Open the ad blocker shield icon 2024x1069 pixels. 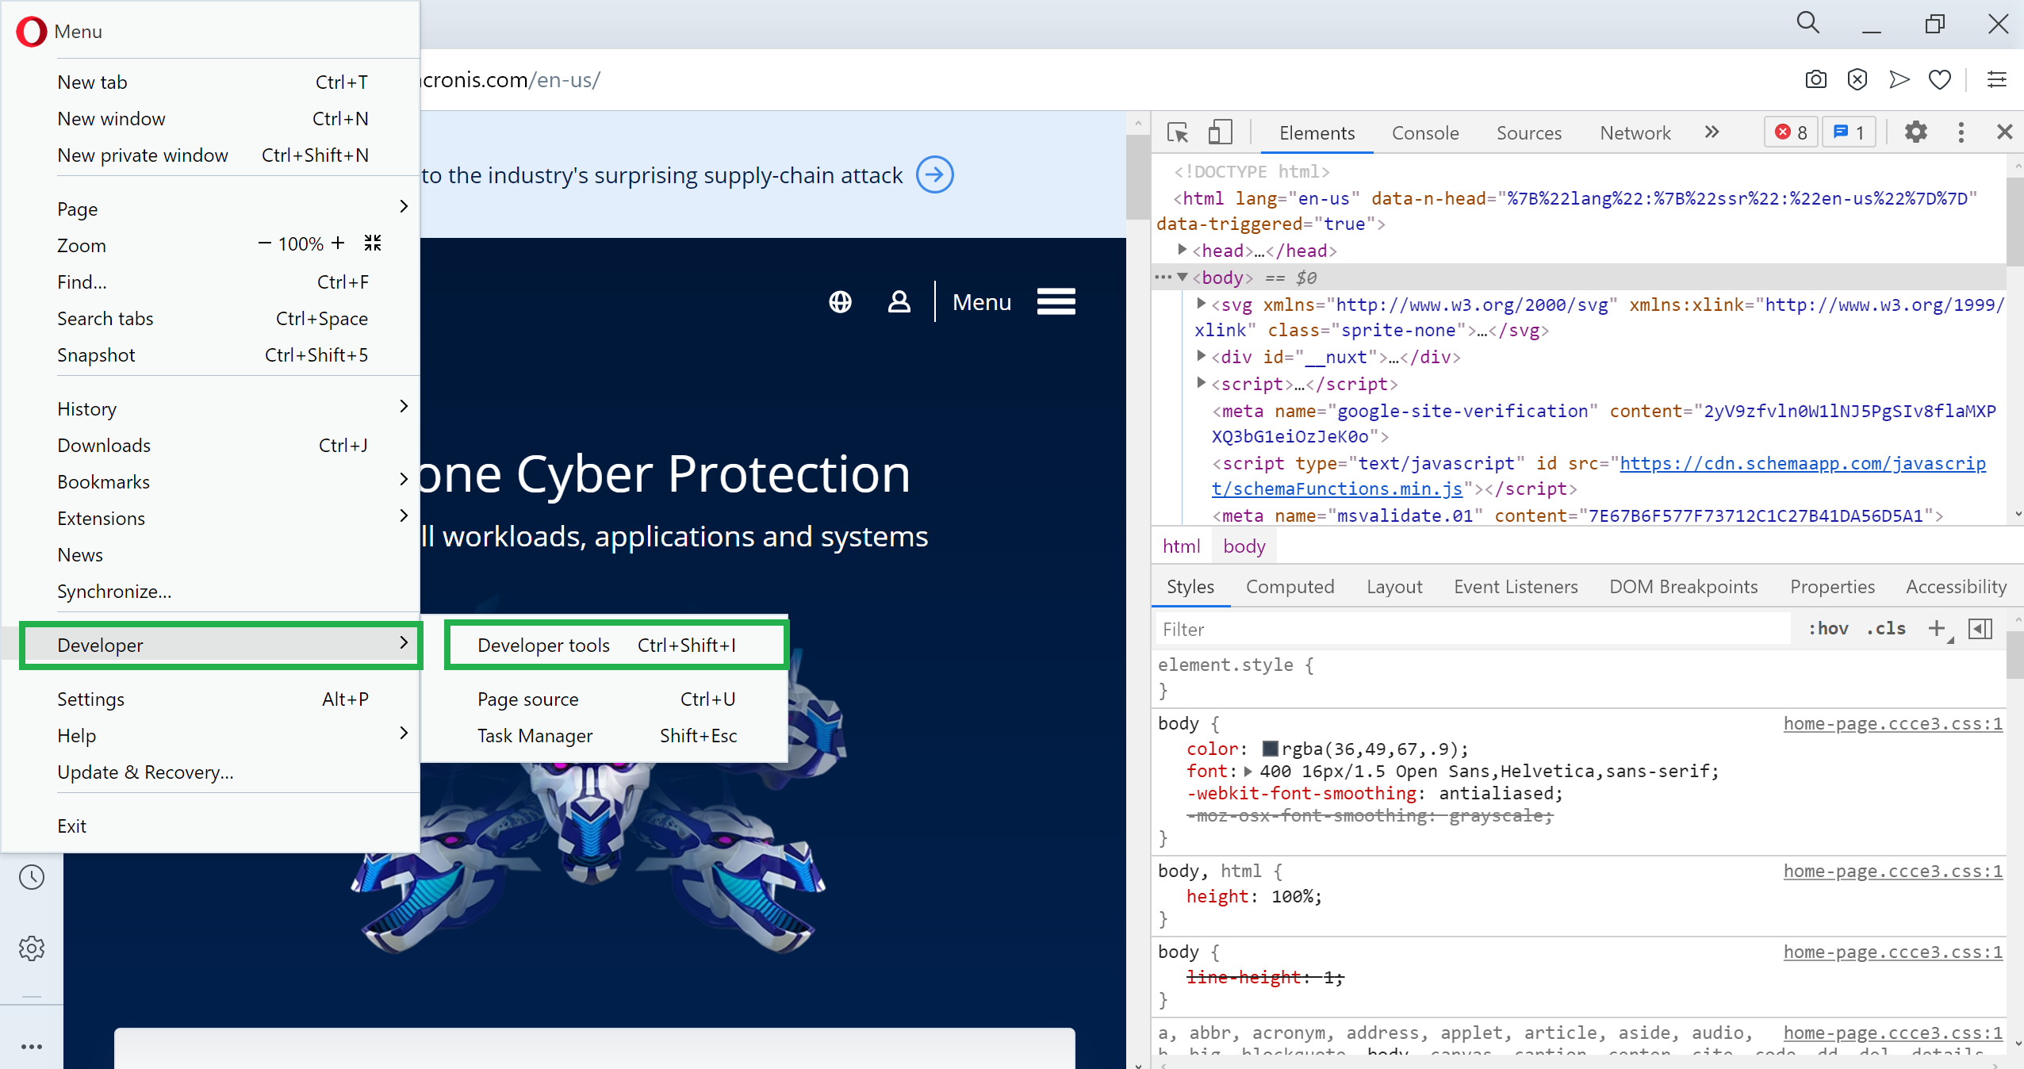(x=1857, y=79)
